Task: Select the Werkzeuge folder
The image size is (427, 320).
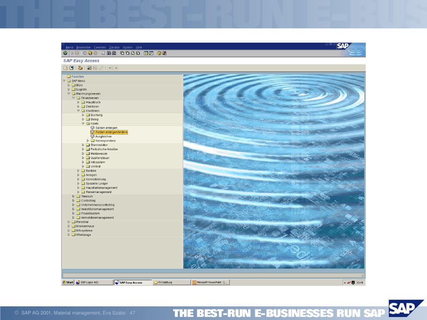Action: [x=81, y=235]
